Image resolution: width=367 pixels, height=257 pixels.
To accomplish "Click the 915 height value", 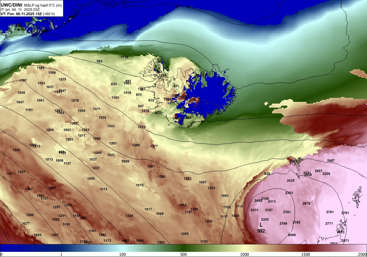I will pos(151,100).
